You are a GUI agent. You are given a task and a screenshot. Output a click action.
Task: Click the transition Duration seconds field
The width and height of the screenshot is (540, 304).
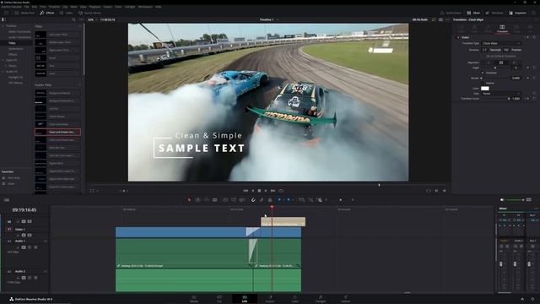[x=484, y=50]
